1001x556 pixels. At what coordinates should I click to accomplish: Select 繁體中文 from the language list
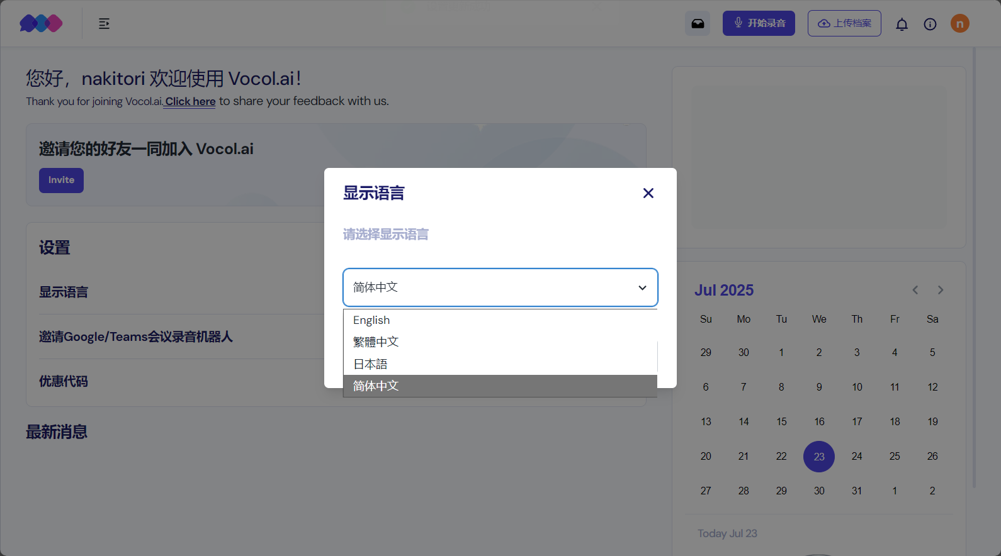click(x=500, y=342)
